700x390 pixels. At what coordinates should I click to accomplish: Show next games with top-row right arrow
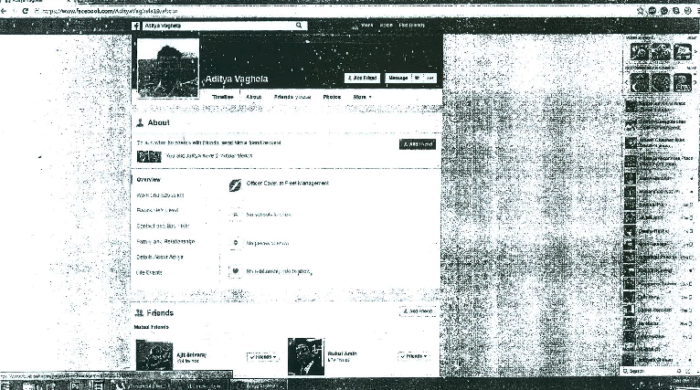695,52
